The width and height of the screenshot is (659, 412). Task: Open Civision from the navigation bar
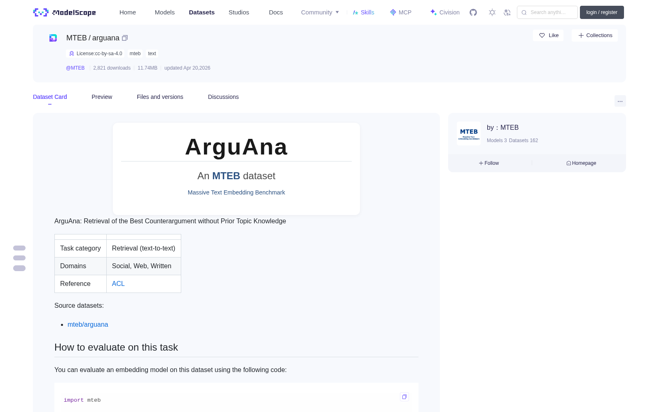pos(445,12)
